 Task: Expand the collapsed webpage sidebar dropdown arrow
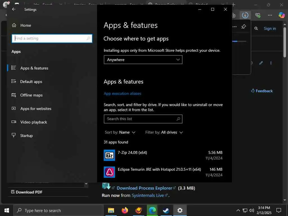(86, 184)
